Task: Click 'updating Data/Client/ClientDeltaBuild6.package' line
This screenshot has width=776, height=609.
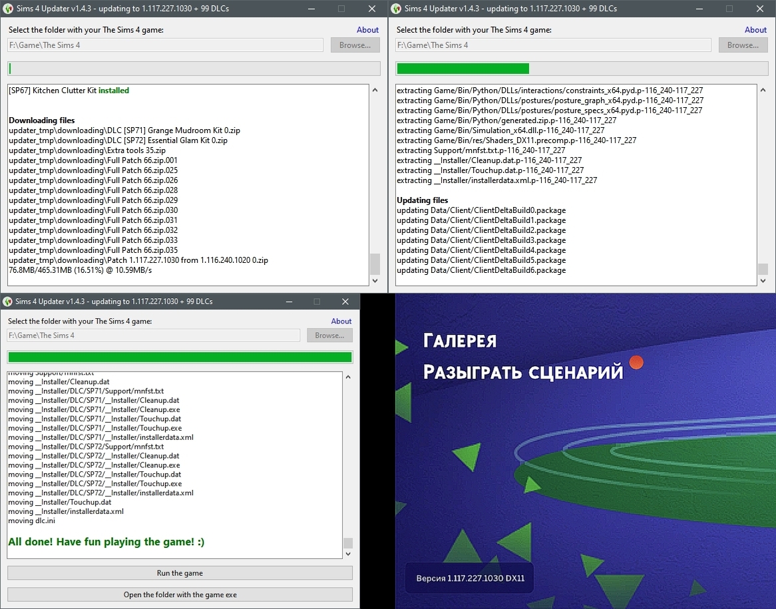Action: point(481,270)
